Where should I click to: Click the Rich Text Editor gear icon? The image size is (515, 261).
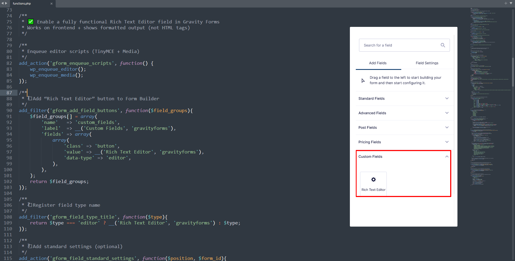[x=373, y=180]
